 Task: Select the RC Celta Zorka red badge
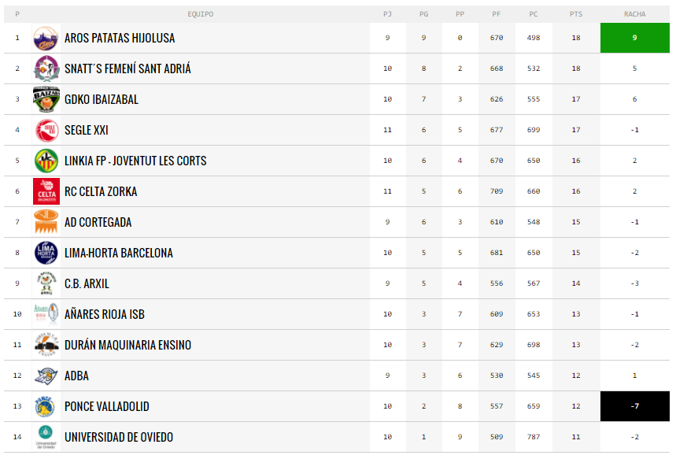tap(46, 191)
